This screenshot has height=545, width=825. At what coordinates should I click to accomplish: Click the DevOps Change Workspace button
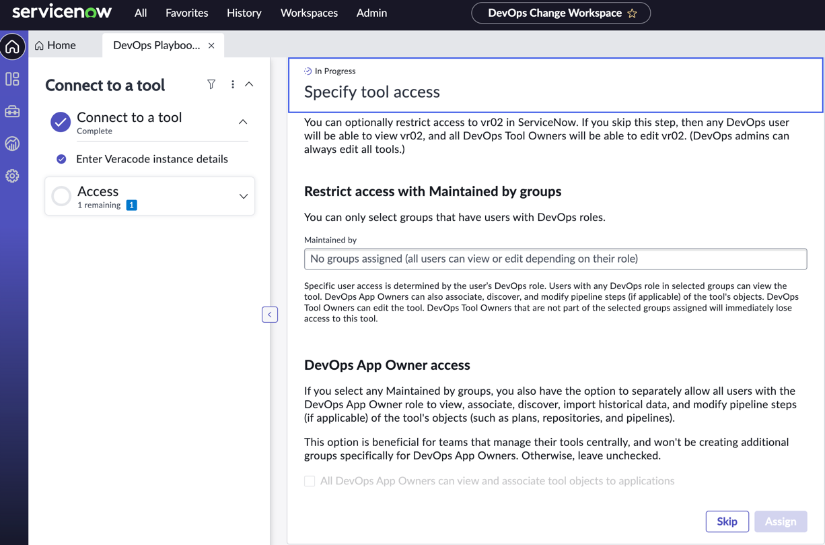coord(561,13)
